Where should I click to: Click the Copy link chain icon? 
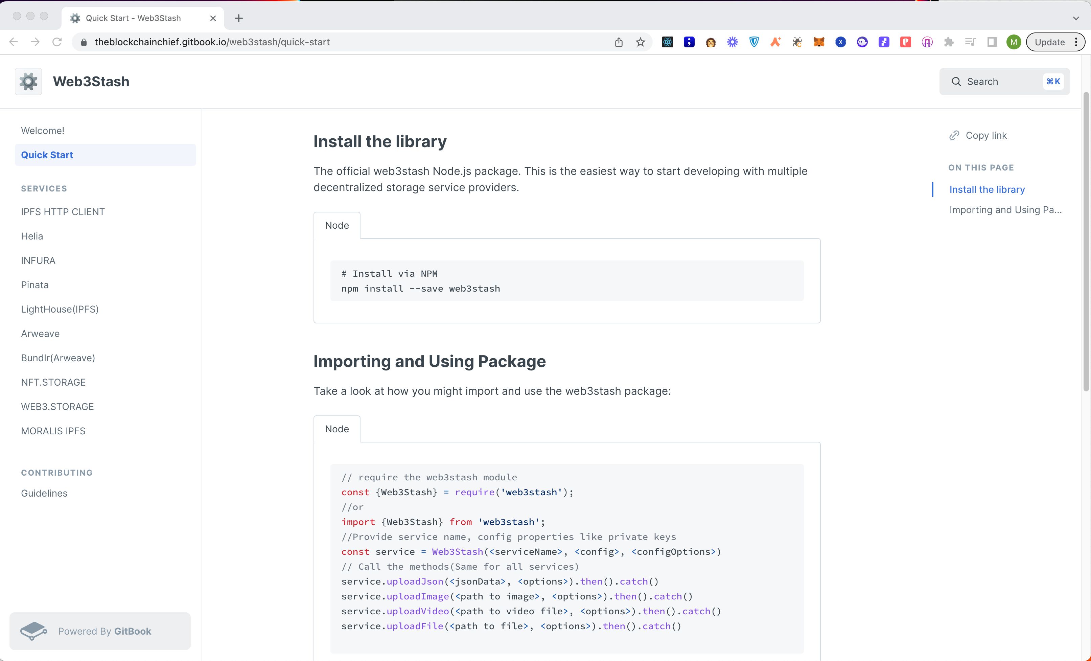(954, 135)
